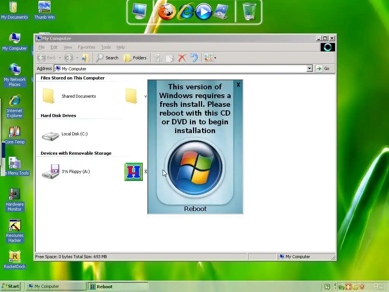
Task: Click the blue Undo toolbar icon
Action: [194, 58]
